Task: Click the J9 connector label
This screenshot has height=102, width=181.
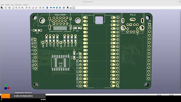Action: [x=150, y=21]
